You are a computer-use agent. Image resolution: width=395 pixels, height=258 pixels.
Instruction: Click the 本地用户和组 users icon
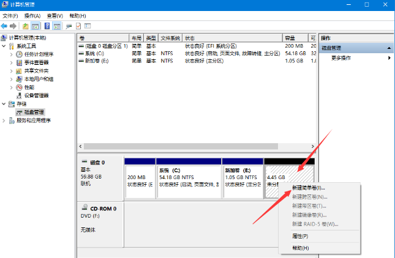pos(20,79)
